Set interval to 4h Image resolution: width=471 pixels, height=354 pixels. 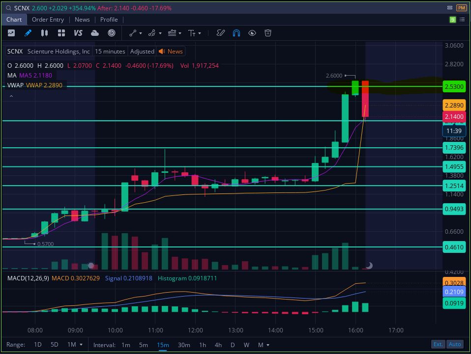218,345
